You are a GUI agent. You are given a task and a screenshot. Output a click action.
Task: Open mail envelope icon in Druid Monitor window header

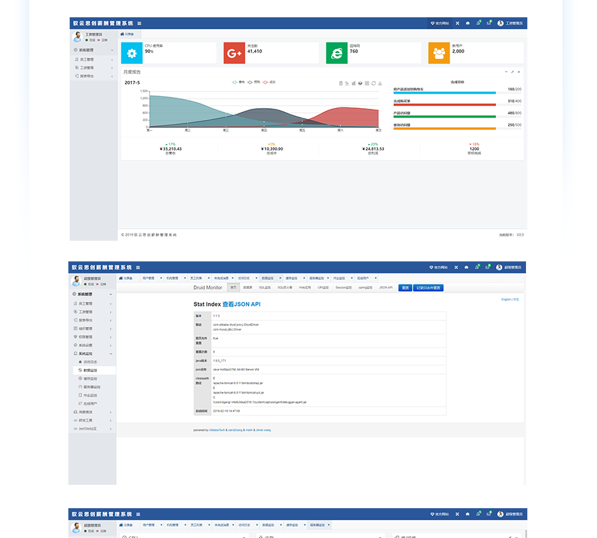pos(488,267)
